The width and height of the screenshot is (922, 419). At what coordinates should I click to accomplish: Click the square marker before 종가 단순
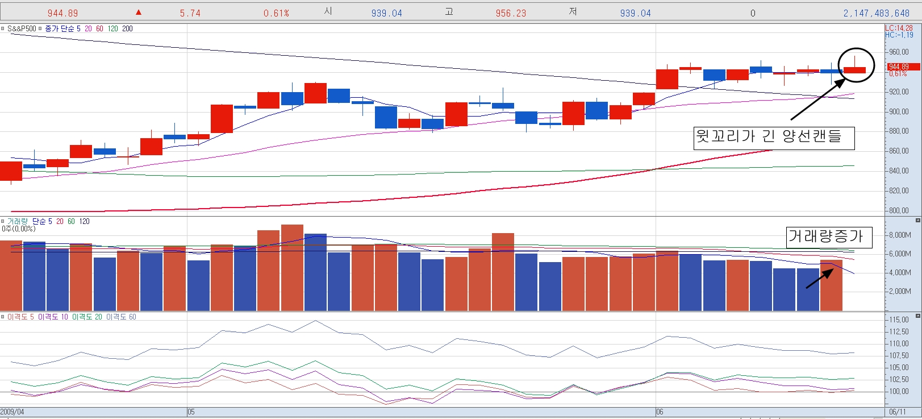point(40,28)
